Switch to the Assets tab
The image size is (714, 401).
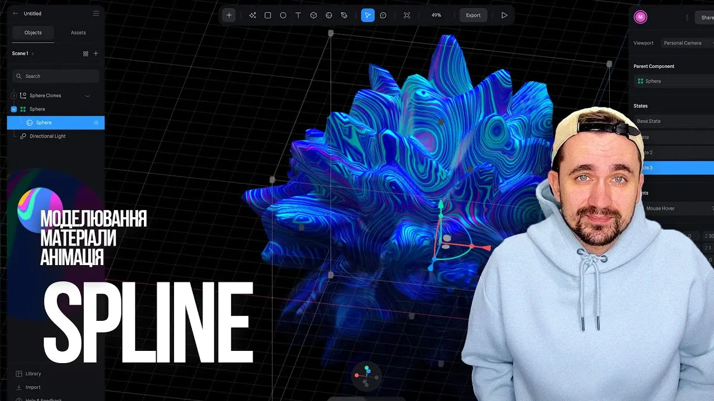[78, 32]
